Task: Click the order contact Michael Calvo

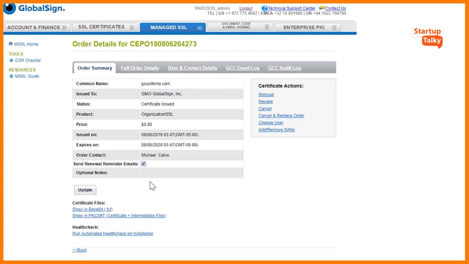Action: coord(155,155)
